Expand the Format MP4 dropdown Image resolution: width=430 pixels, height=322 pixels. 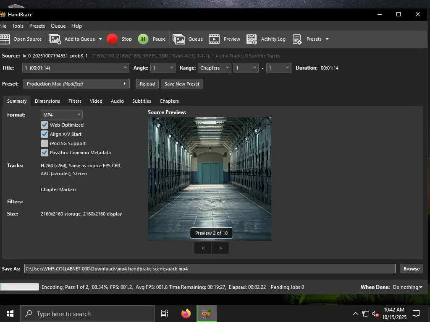(x=62, y=114)
